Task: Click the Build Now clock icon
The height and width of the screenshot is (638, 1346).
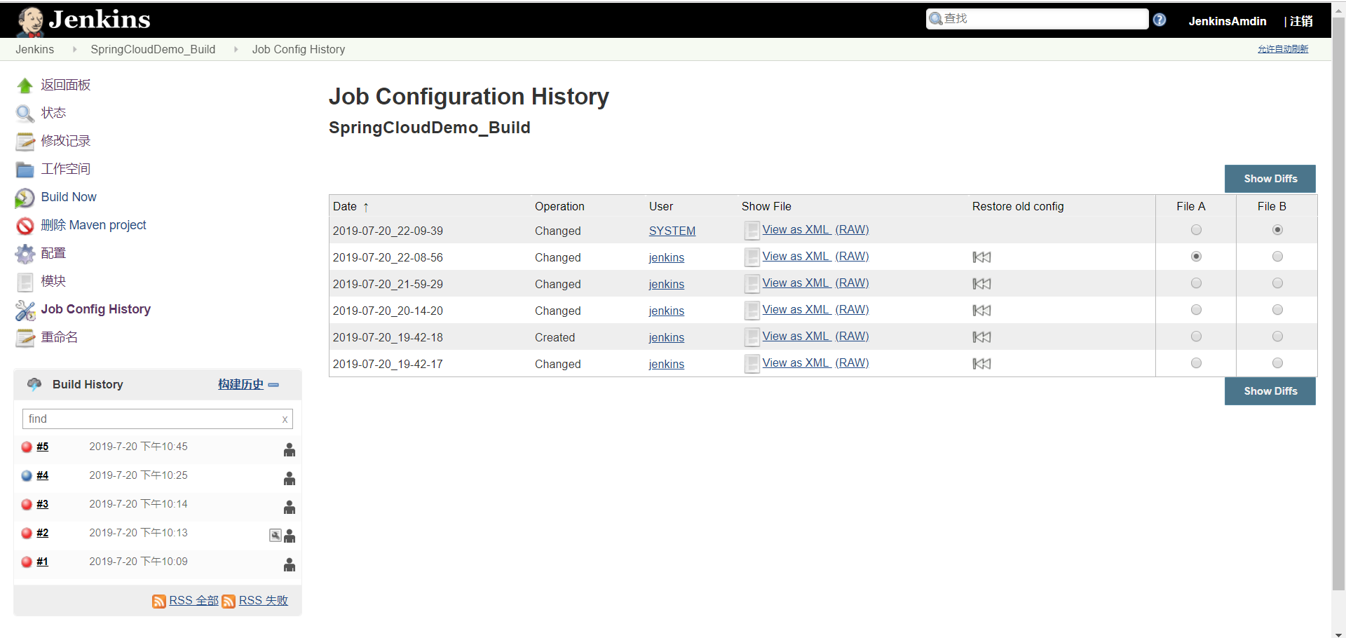Action: click(25, 198)
